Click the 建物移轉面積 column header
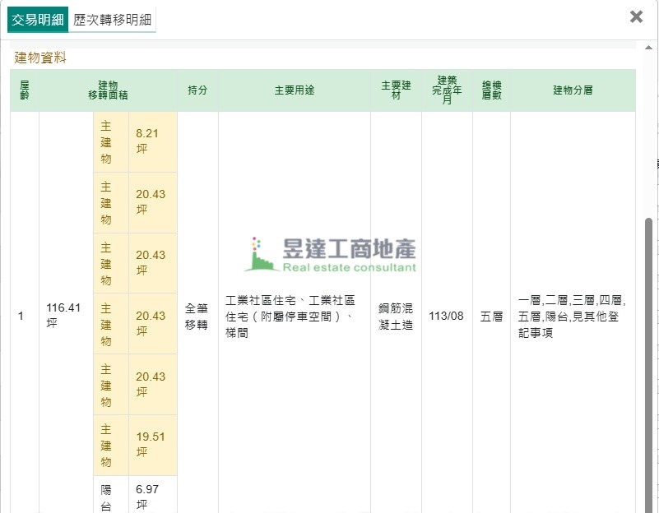Screen dimensions: 659x513 pyautogui.click(x=107, y=90)
